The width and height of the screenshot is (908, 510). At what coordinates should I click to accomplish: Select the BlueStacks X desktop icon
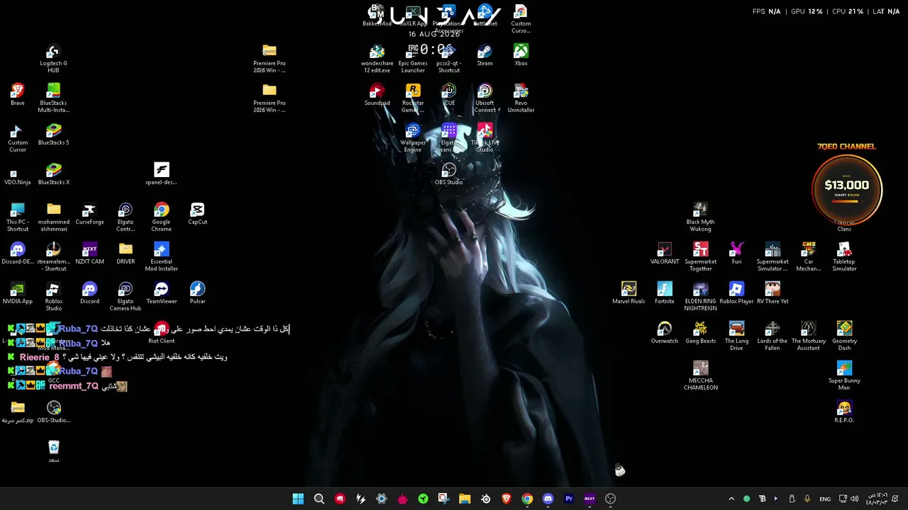[x=53, y=174]
